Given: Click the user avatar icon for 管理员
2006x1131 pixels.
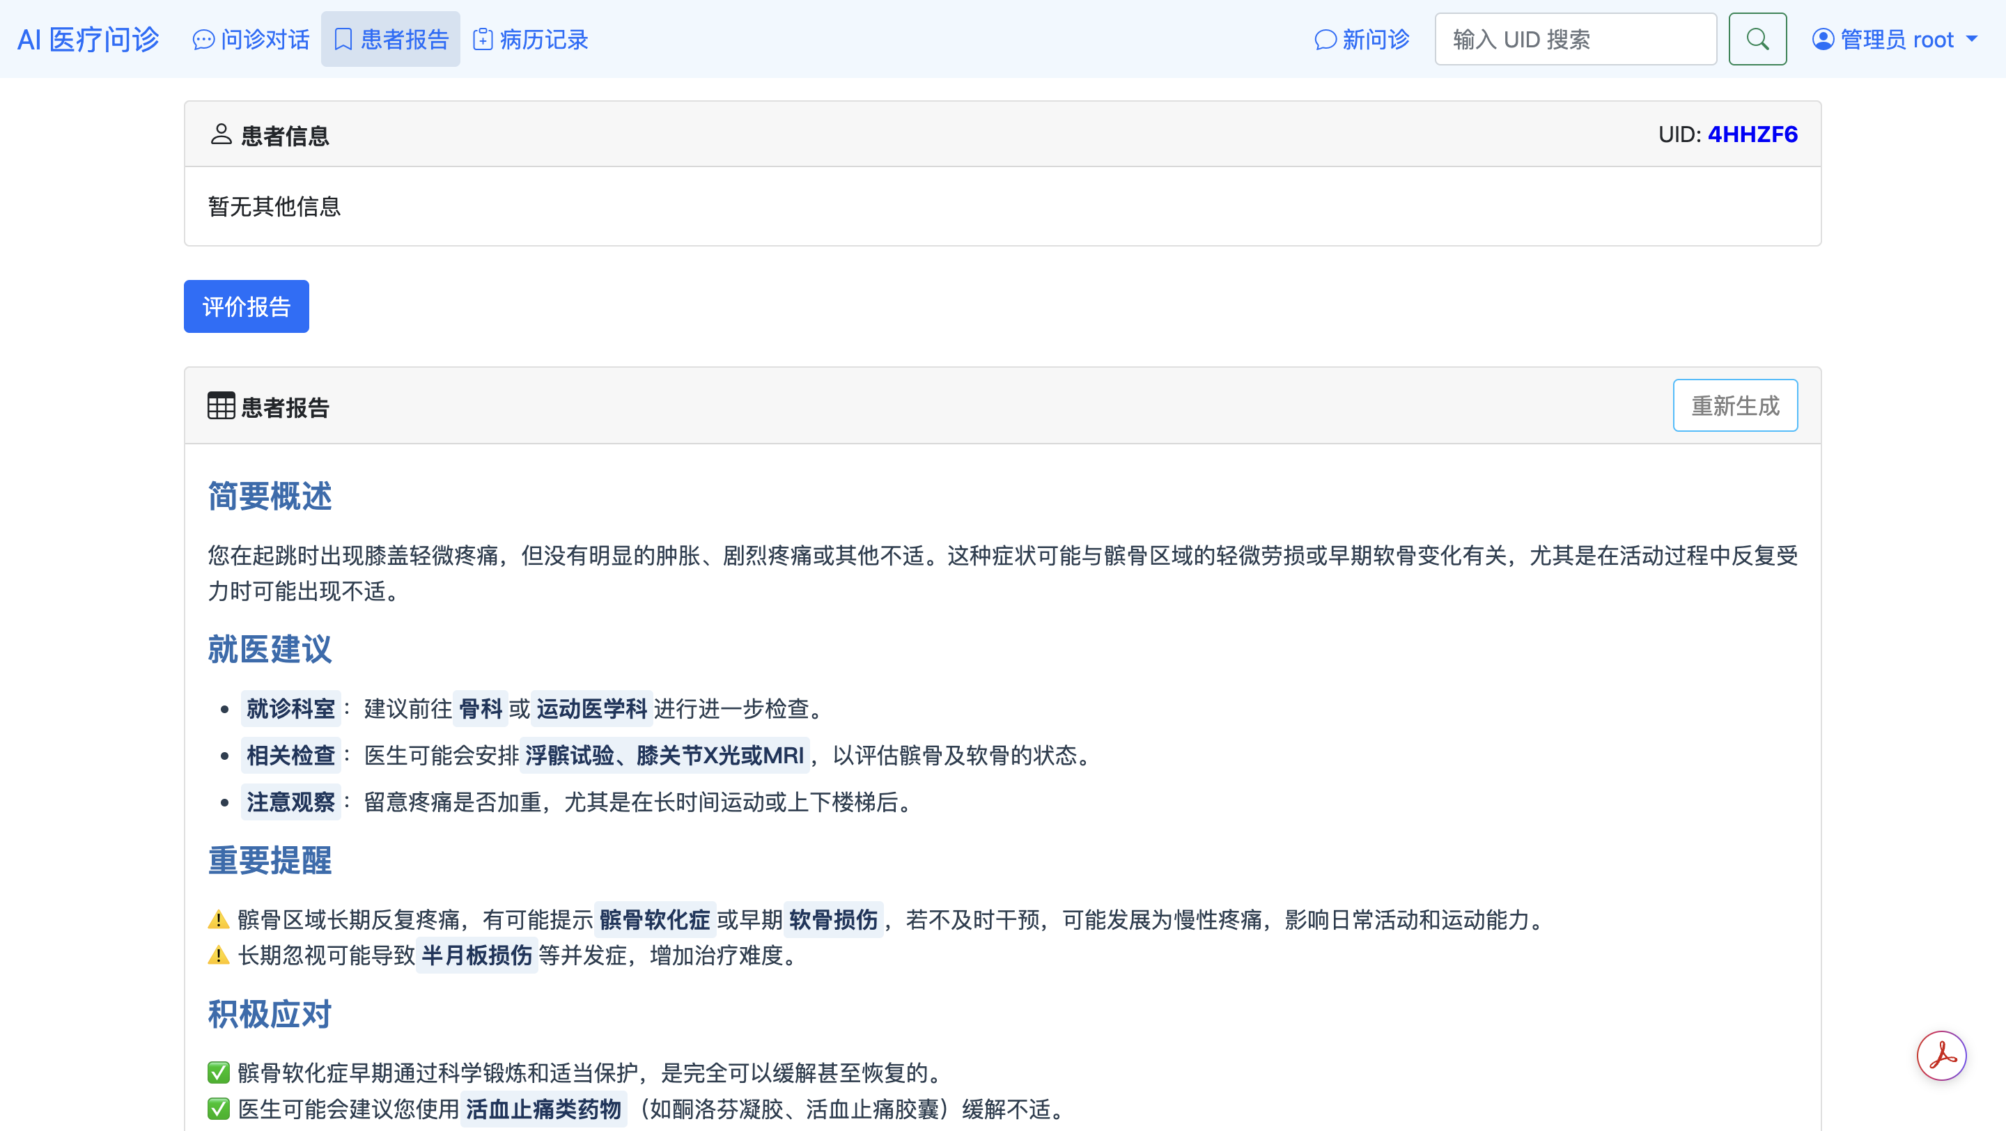Looking at the screenshot, I should pyautogui.click(x=1822, y=39).
